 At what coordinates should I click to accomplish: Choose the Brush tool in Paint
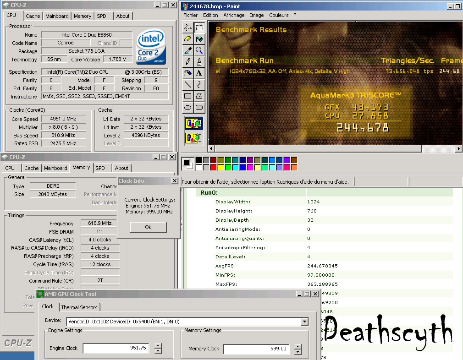point(199,62)
